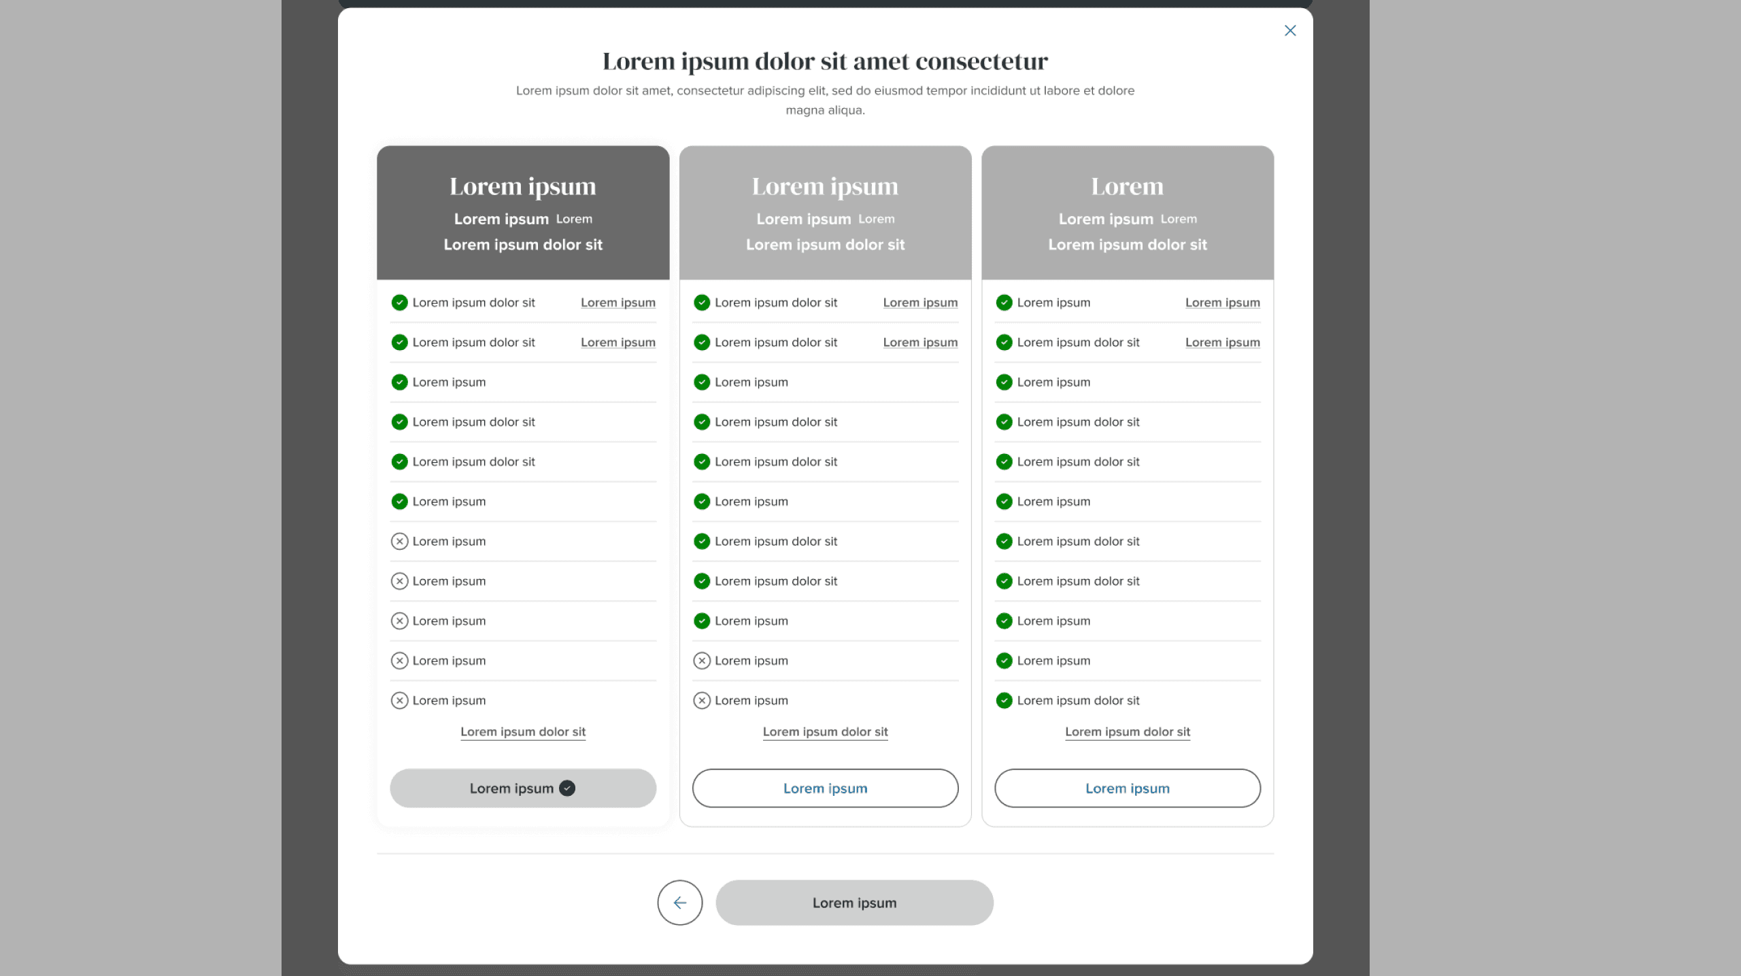Click the first crossed-out circle icon in the first plan

point(399,541)
